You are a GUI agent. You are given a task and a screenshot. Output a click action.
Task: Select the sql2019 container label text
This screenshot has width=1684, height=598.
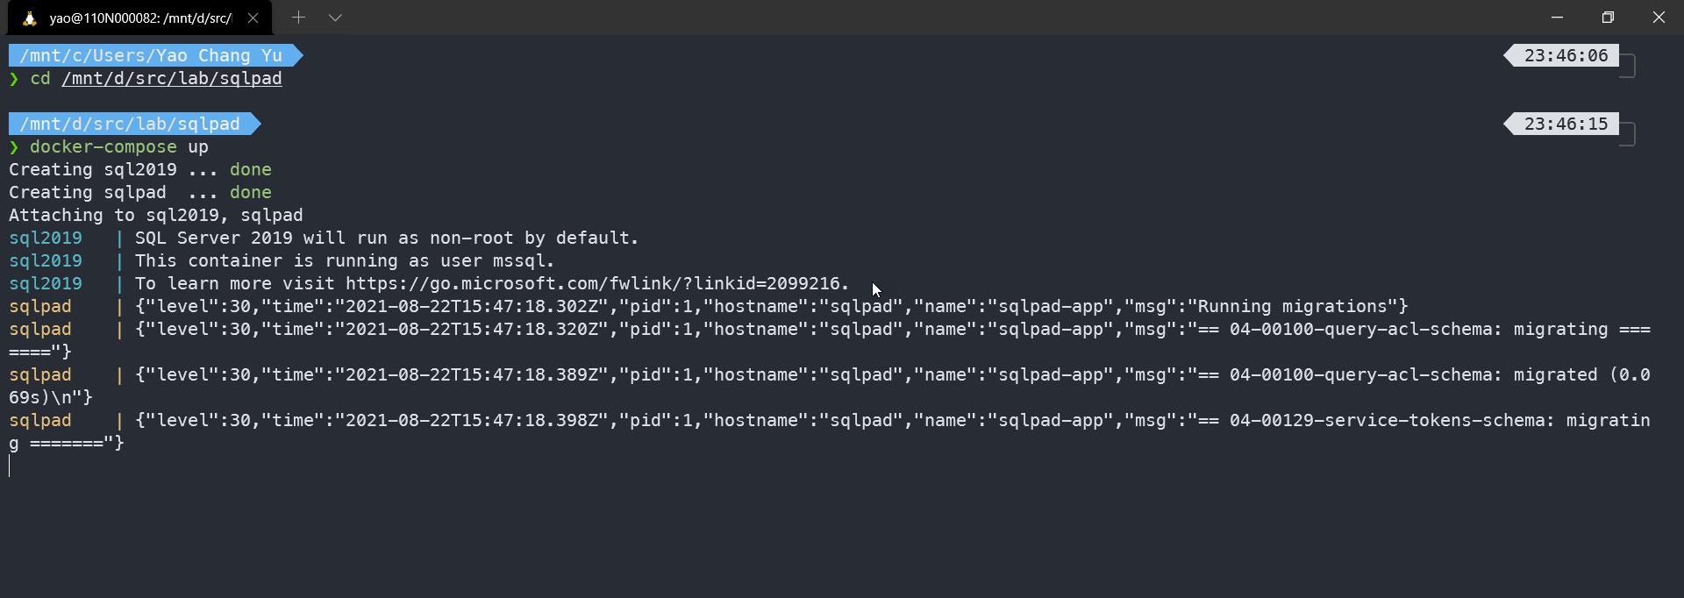[45, 238]
